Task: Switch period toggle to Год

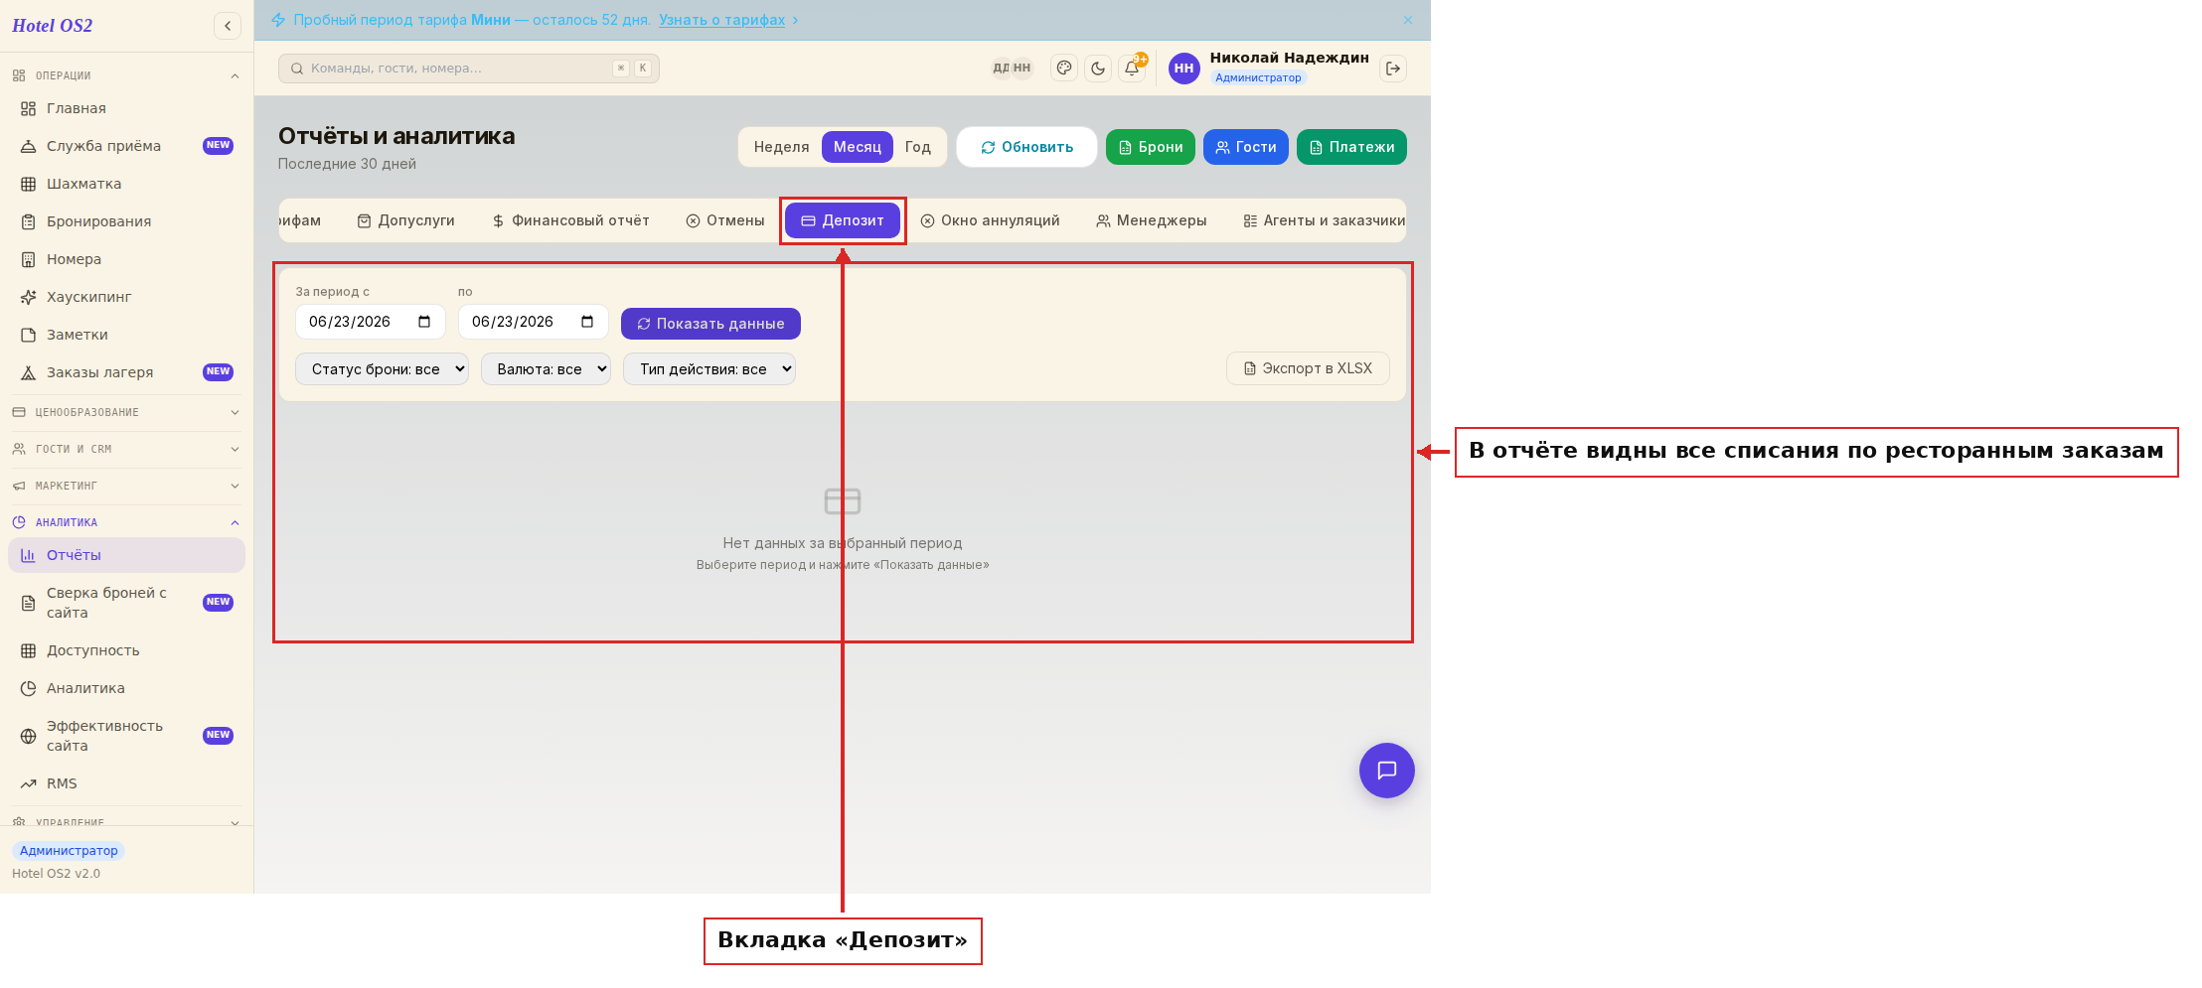Action: click(918, 147)
